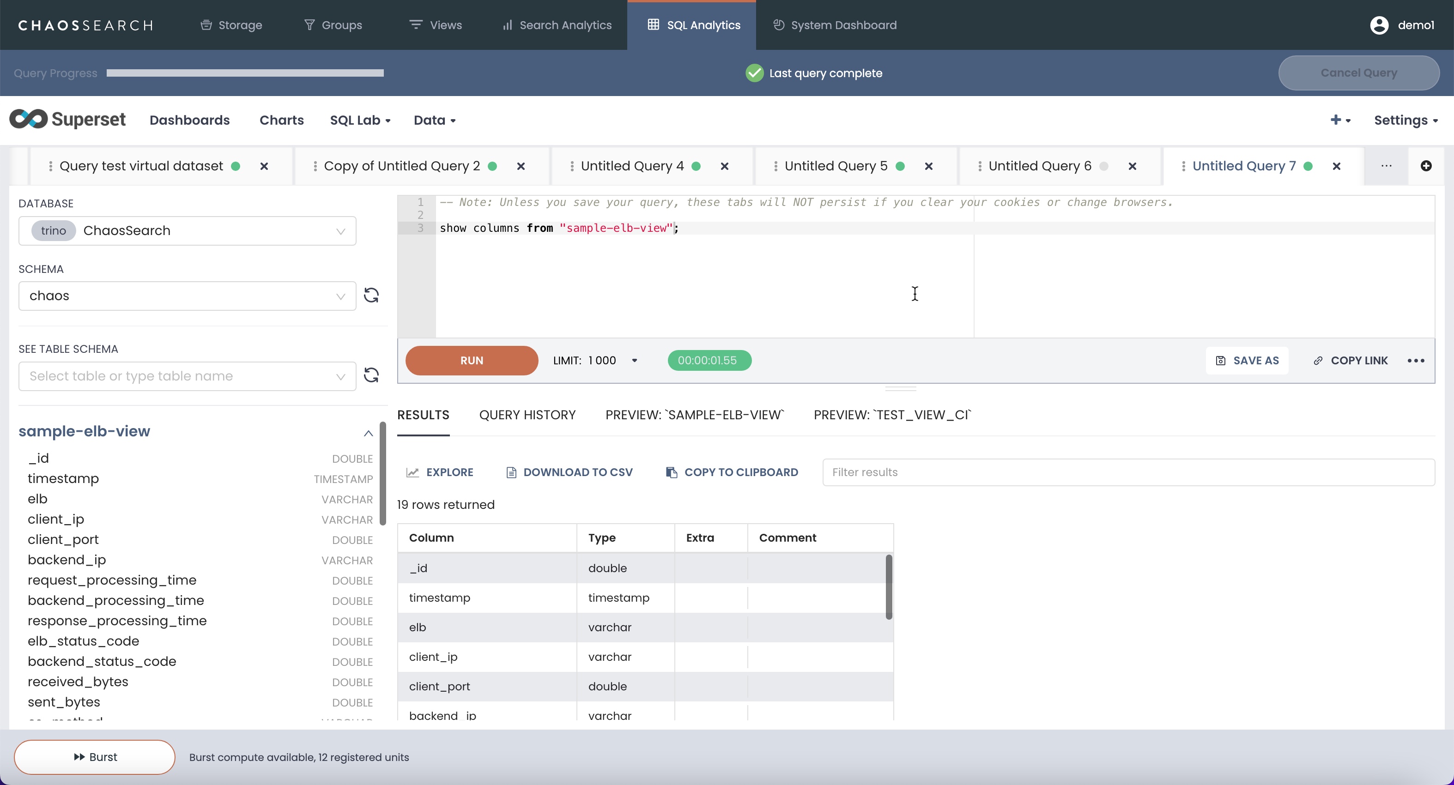Click the Query Progress bar

[x=245, y=73]
